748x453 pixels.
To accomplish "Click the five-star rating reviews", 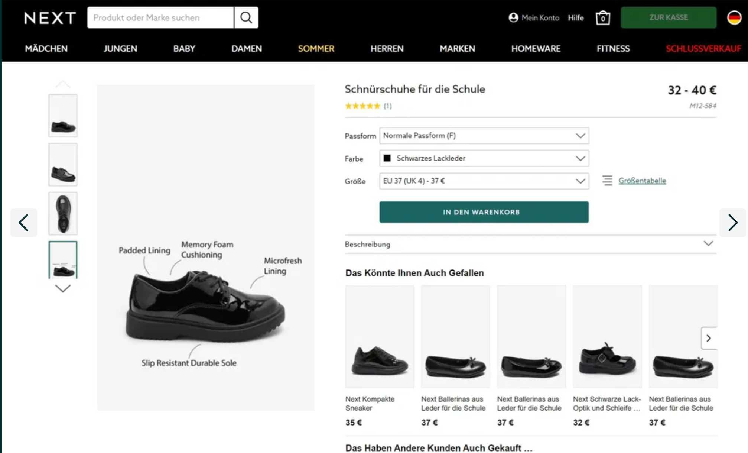I will click(363, 106).
